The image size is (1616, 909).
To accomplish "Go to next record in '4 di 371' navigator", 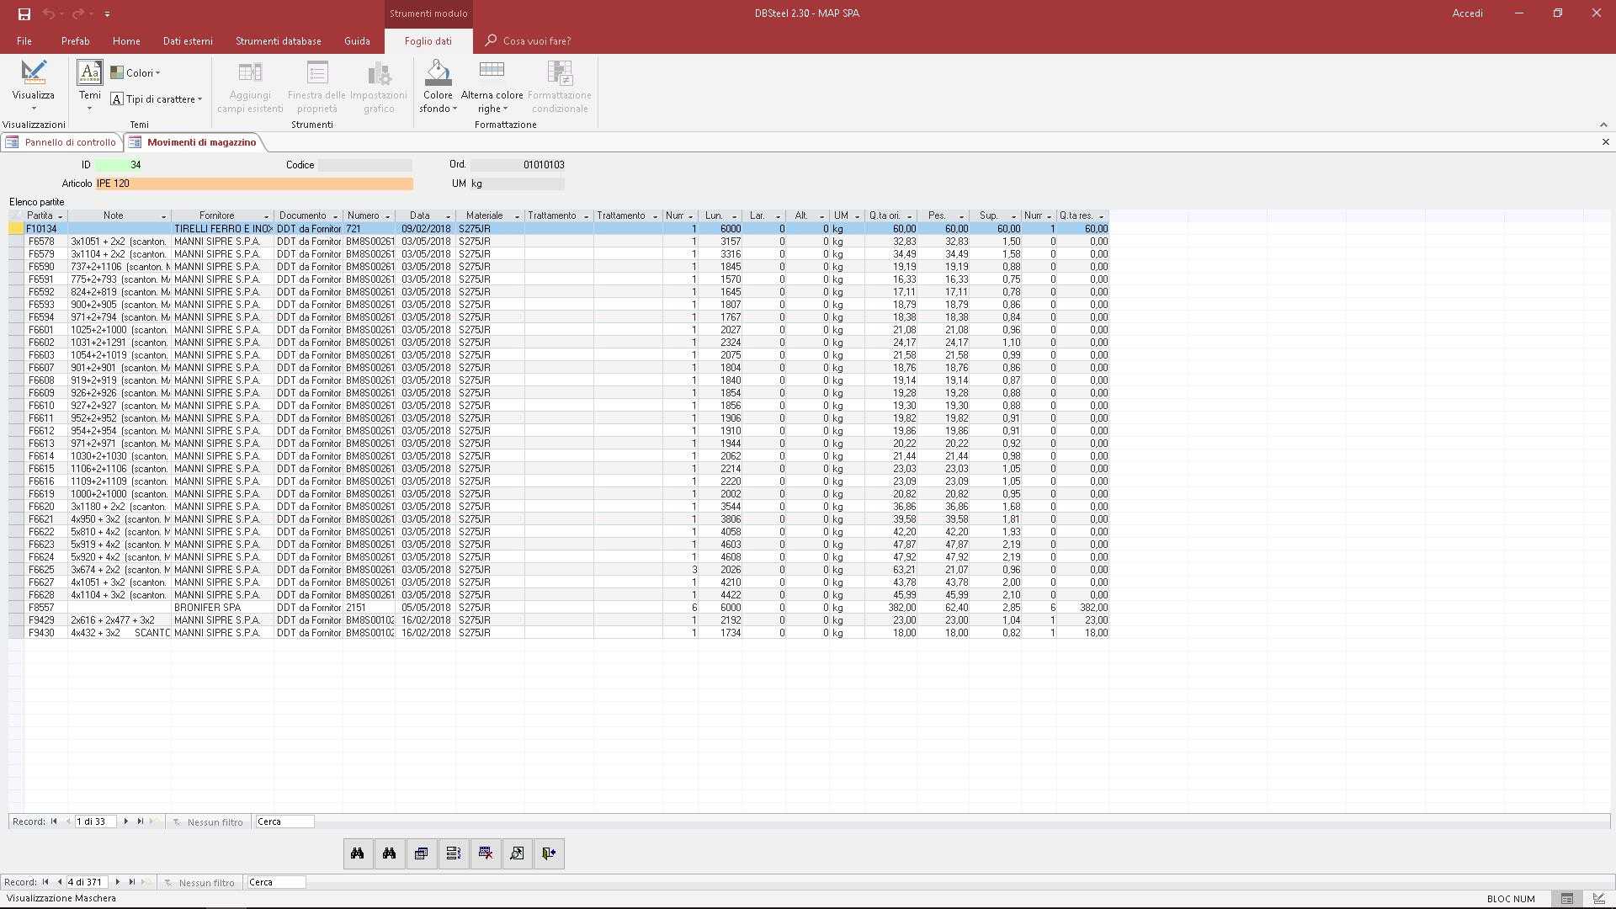I will (x=118, y=882).
